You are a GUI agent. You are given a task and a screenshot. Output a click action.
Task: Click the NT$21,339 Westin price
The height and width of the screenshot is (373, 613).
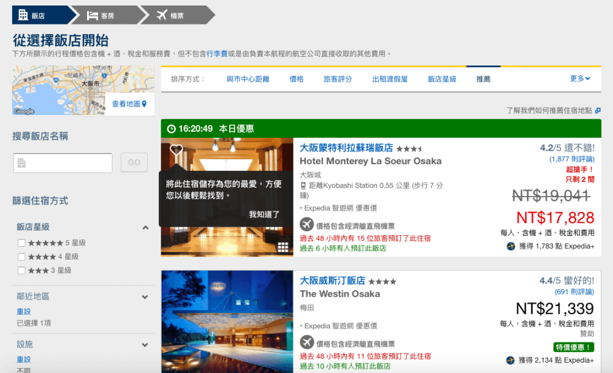pos(555,309)
